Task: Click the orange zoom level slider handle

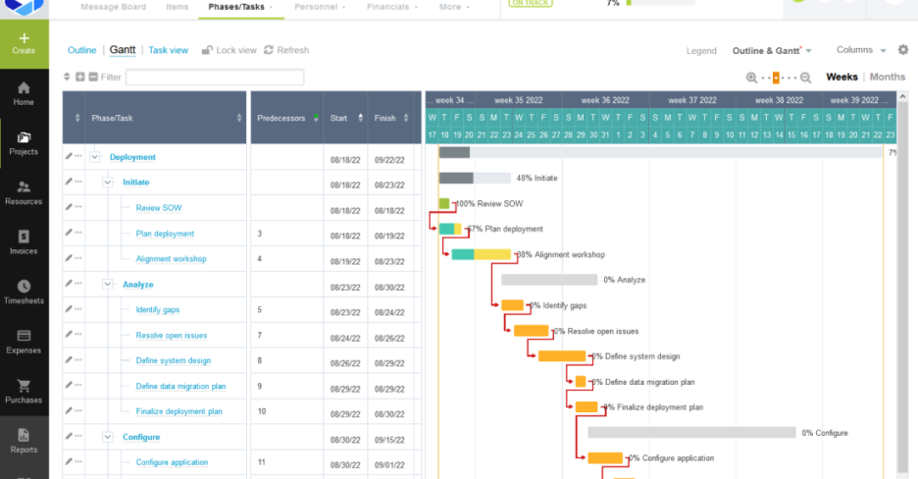Action: 777,78
